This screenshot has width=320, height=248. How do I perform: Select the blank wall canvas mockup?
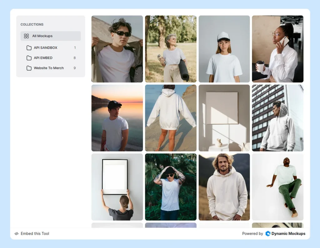pyautogui.click(x=224, y=118)
